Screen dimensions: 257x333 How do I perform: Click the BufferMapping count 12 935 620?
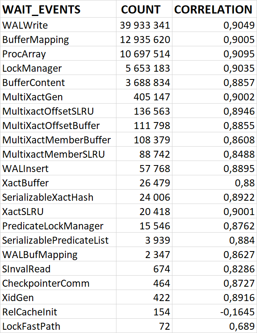(145, 40)
